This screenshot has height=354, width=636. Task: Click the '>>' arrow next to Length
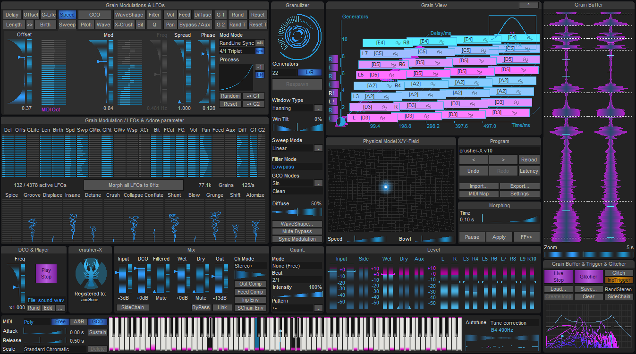(30, 25)
